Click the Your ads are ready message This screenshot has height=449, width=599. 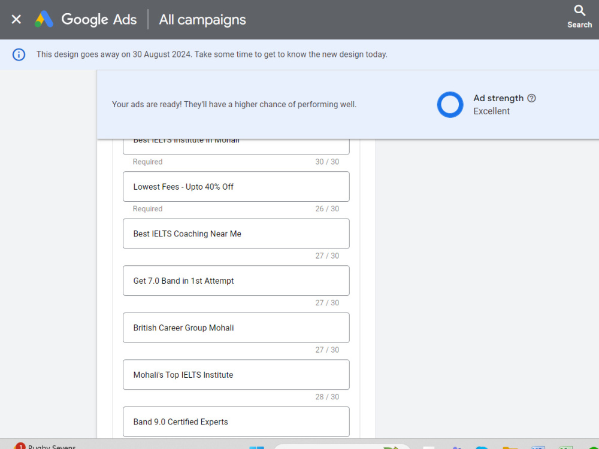coord(234,104)
